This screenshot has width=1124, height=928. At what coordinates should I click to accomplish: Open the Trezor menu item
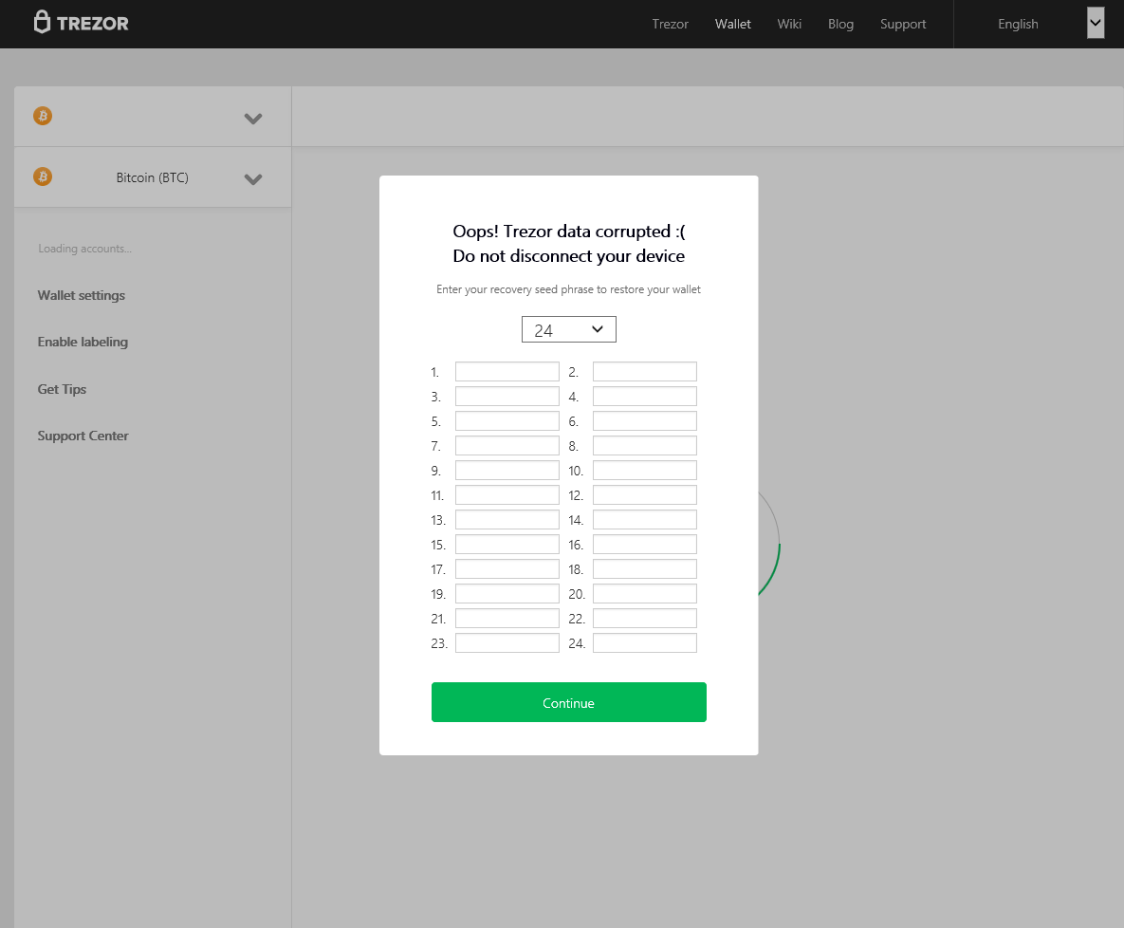[x=671, y=25]
